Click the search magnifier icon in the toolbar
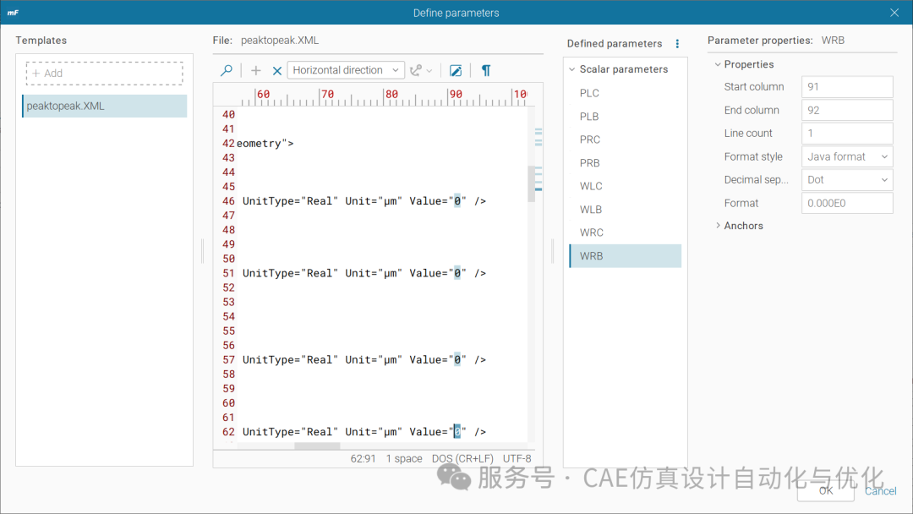 (x=227, y=70)
